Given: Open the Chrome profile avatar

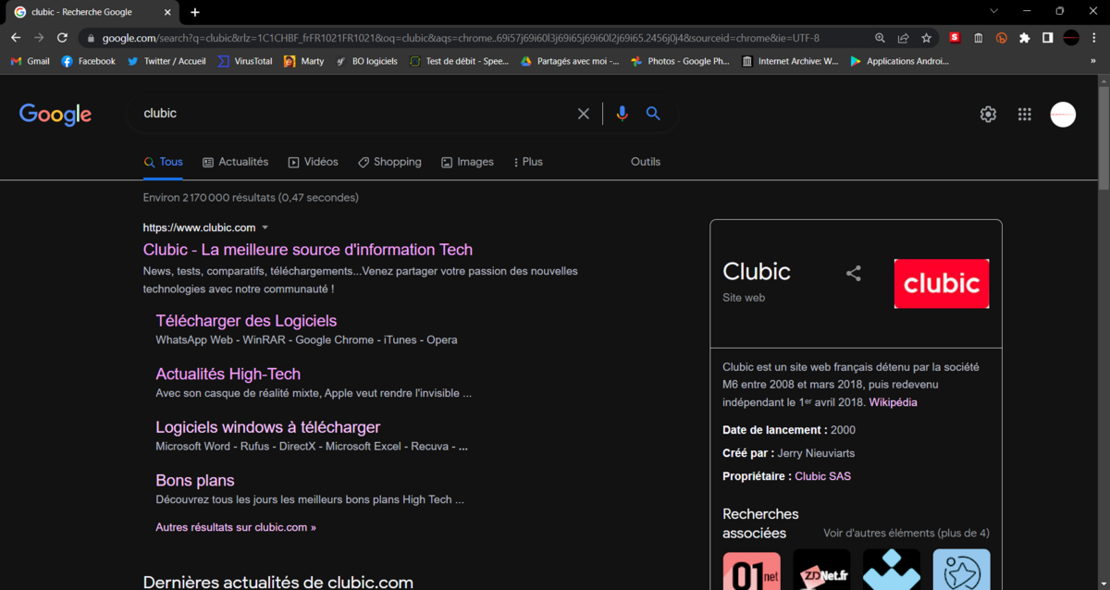Looking at the screenshot, I should (x=1071, y=38).
